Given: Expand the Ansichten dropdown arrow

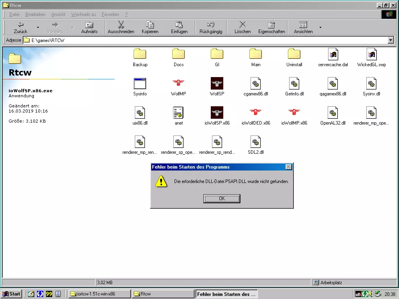Looking at the screenshot, I should [x=320, y=28].
